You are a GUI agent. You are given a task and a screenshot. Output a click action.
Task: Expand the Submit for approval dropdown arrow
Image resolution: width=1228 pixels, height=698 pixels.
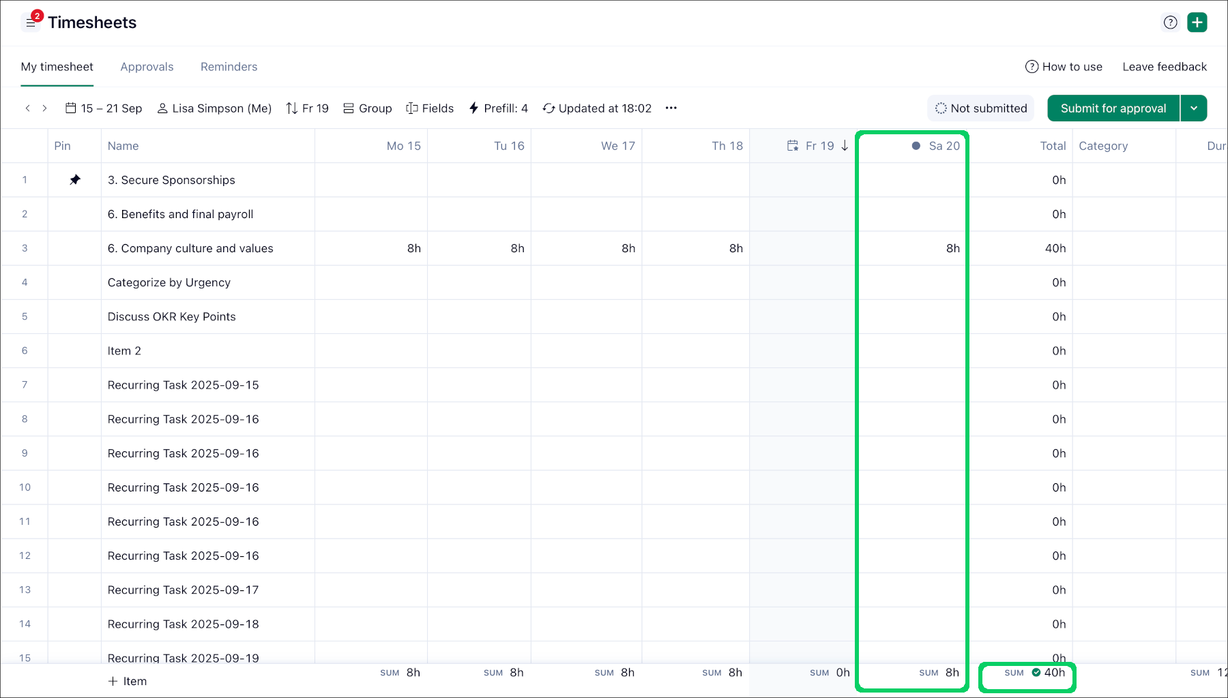pyautogui.click(x=1194, y=108)
